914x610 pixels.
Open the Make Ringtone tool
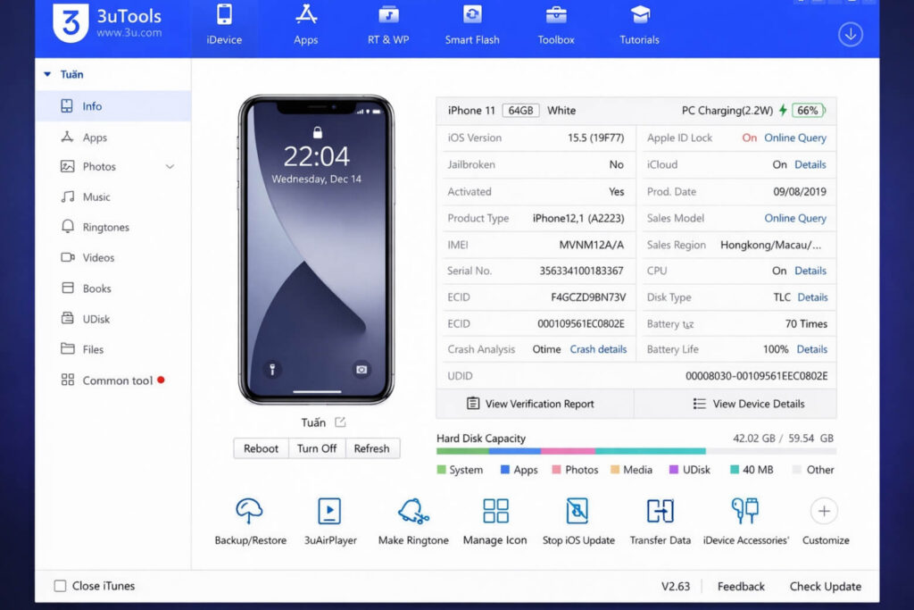tap(412, 512)
